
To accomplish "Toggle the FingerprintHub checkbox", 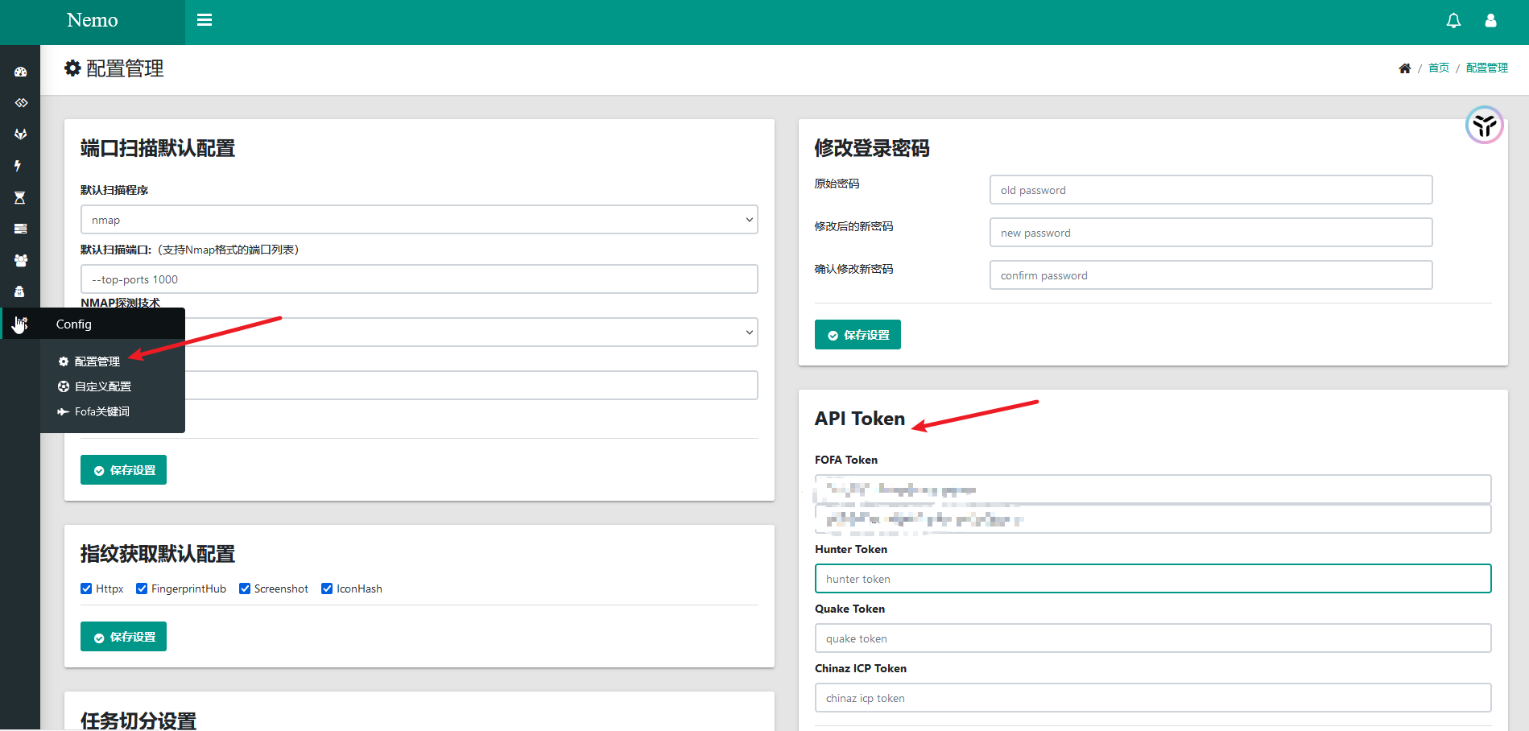I will click(142, 589).
